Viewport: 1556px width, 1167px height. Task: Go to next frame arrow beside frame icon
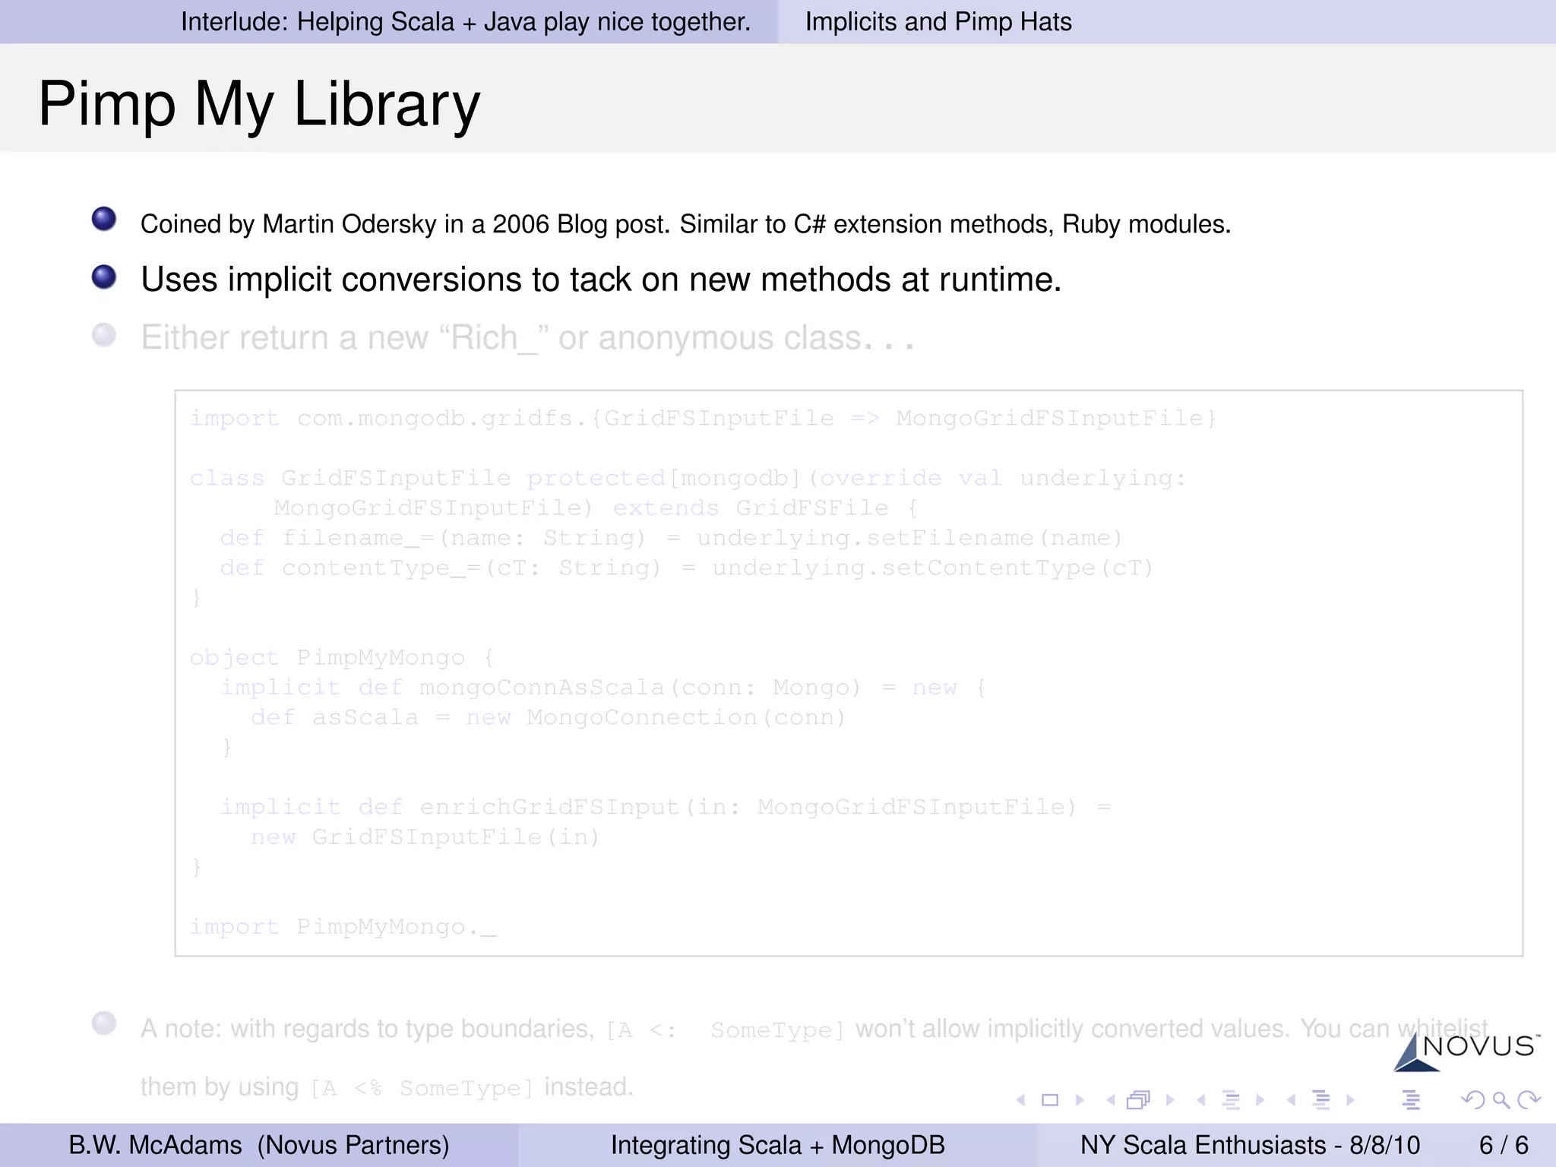tap(1170, 1099)
